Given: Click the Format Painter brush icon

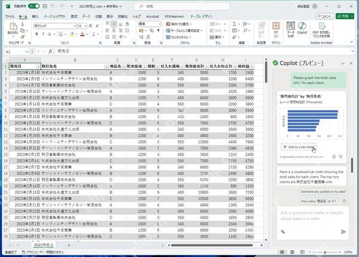Looking at the screenshot, I should tap(23, 37).
